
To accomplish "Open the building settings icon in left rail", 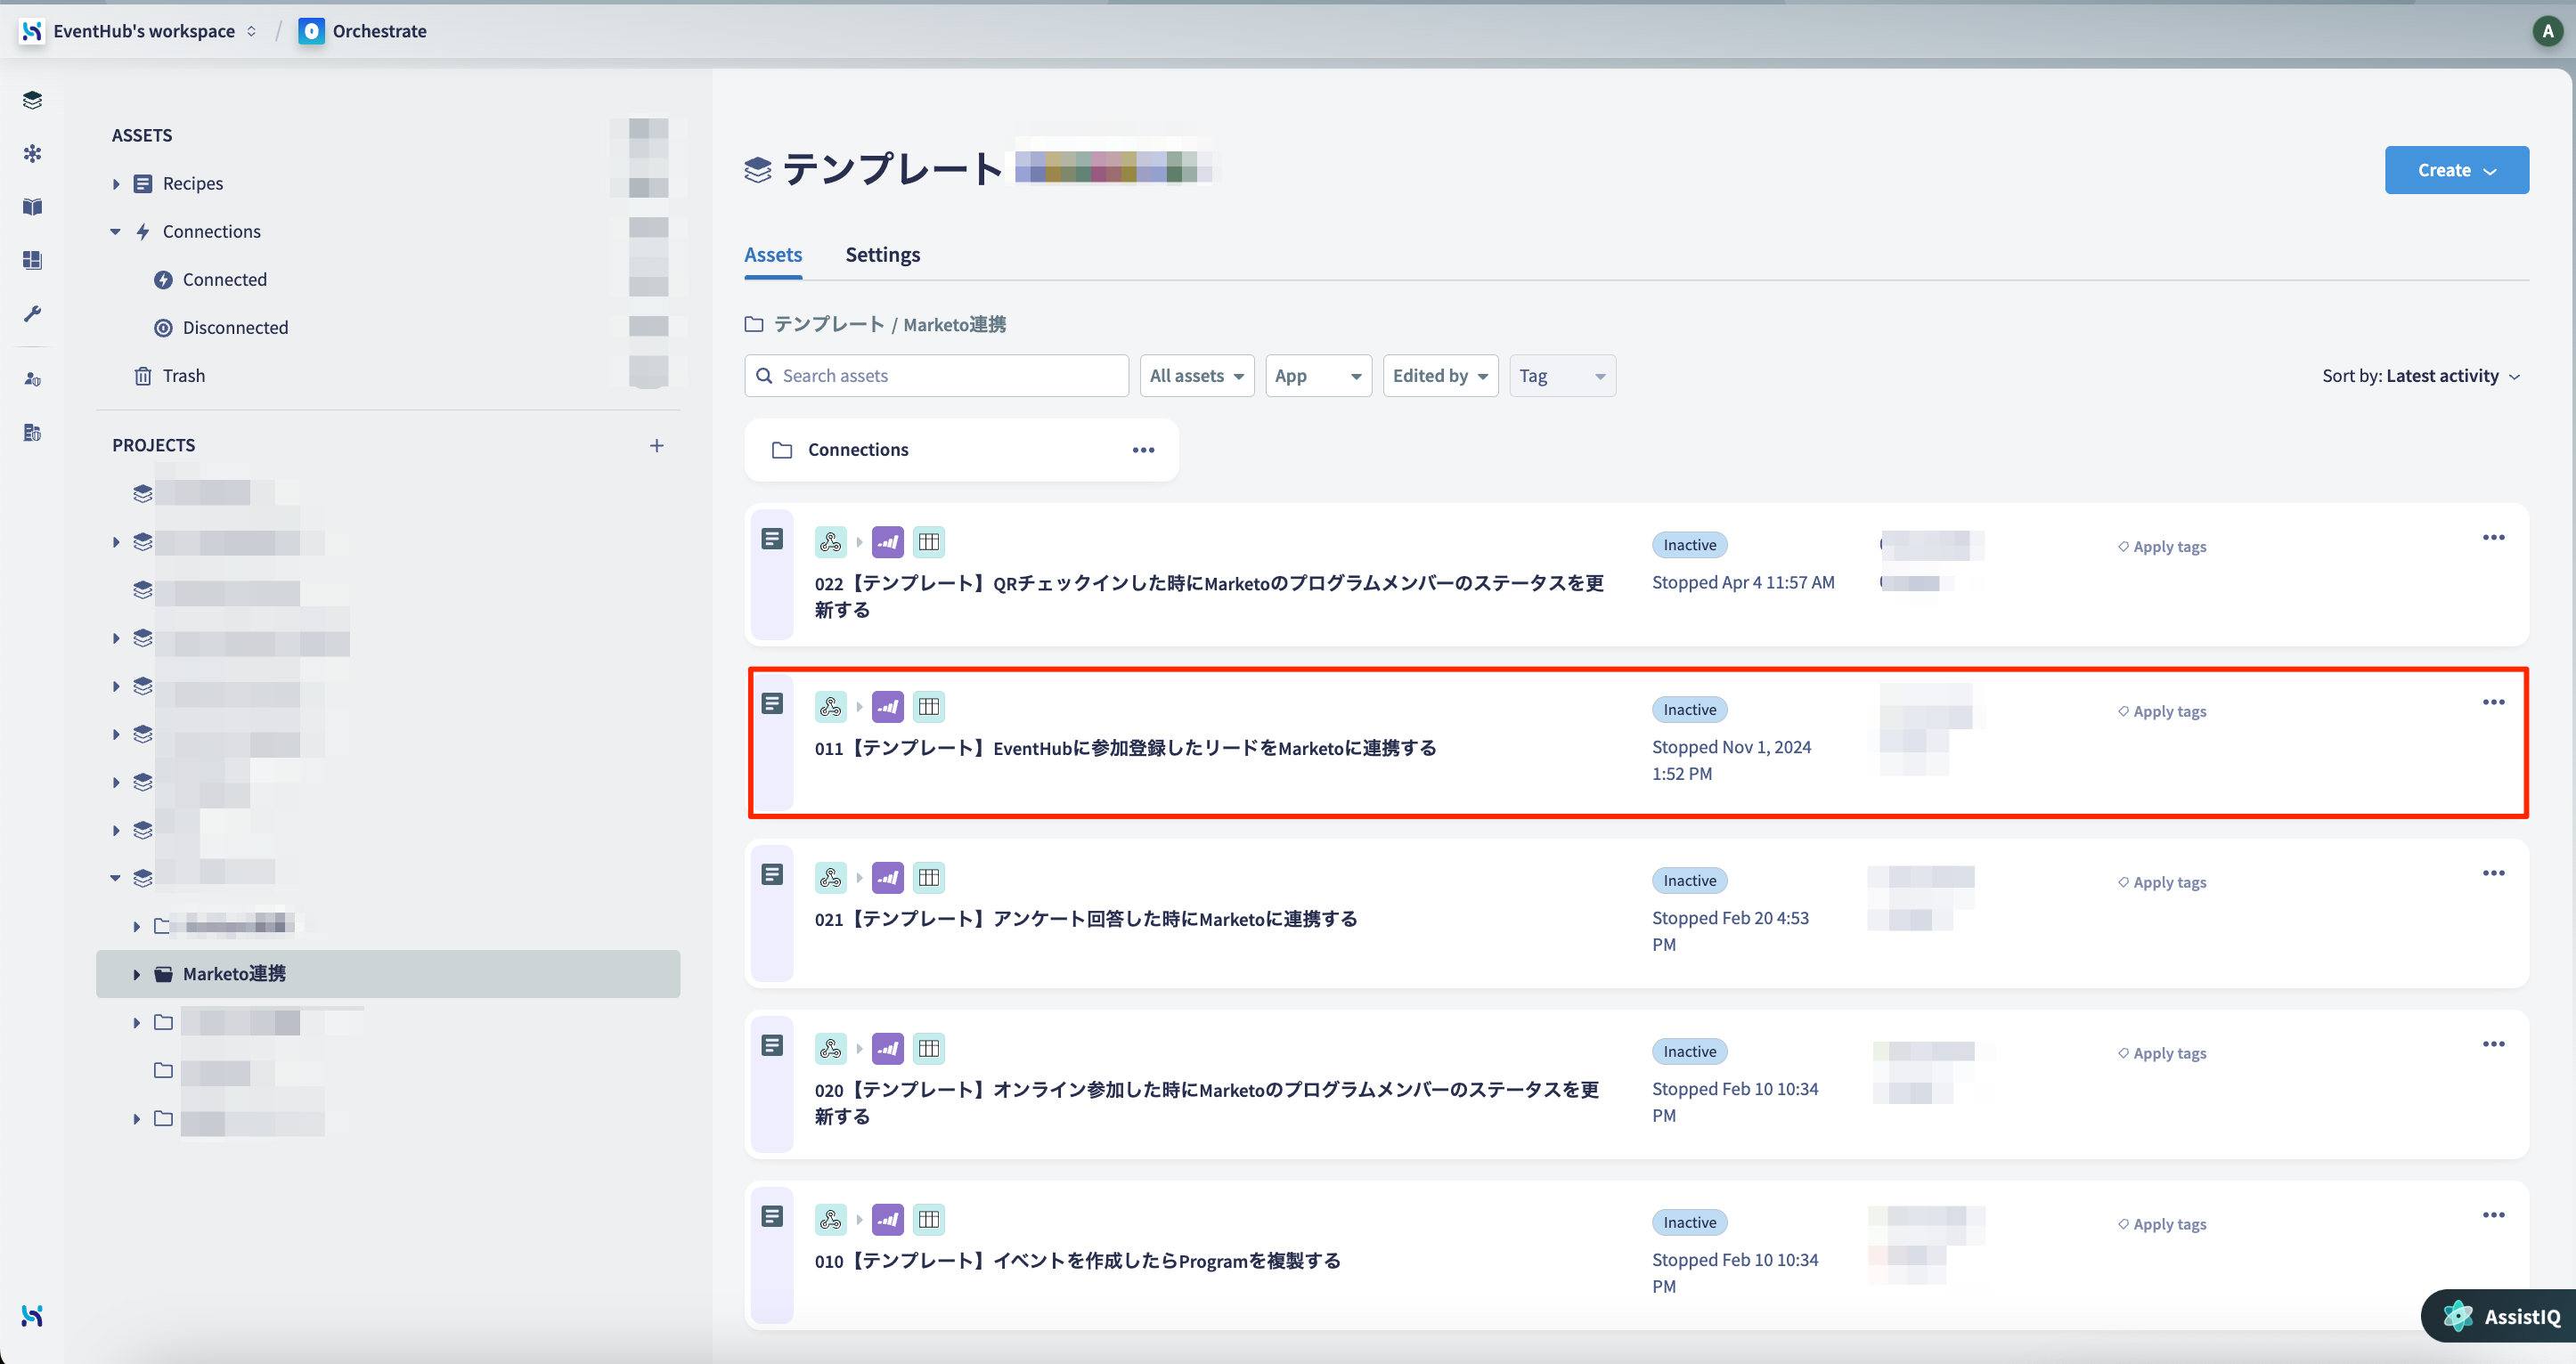I will pos(32,433).
